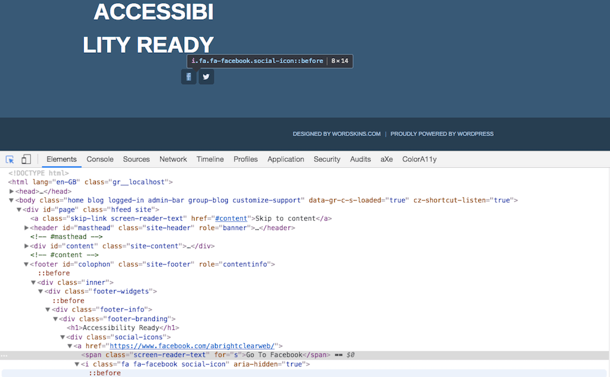
Task: Open the Audits tab
Action: coord(360,159)
